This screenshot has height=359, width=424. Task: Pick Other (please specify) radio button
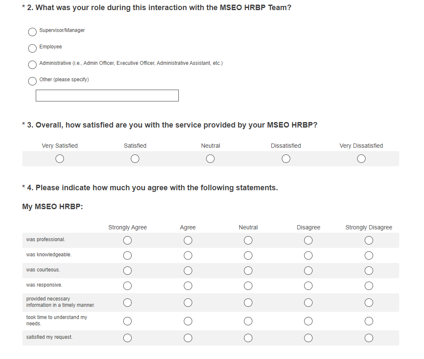point(32,81)
